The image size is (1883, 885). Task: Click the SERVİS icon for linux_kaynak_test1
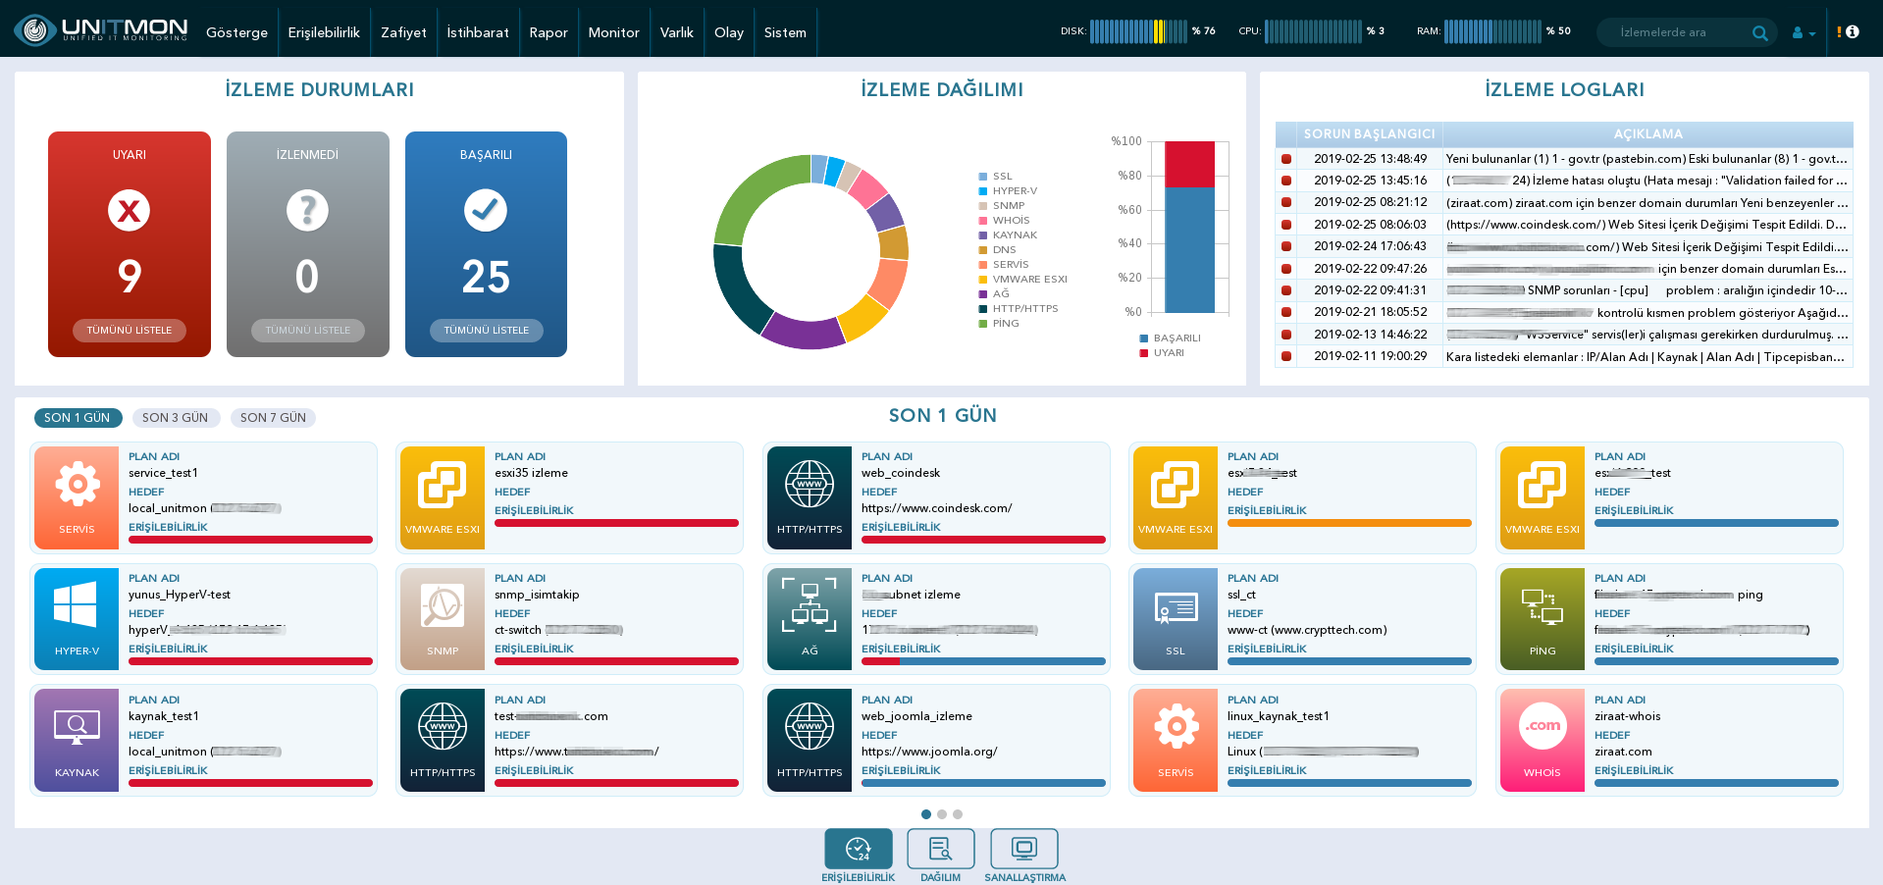point(1176,741)
